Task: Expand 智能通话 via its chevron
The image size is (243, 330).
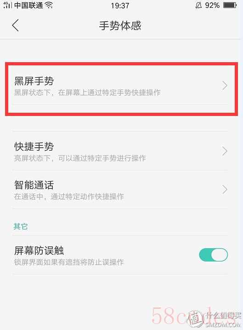Action: point(225,190)
